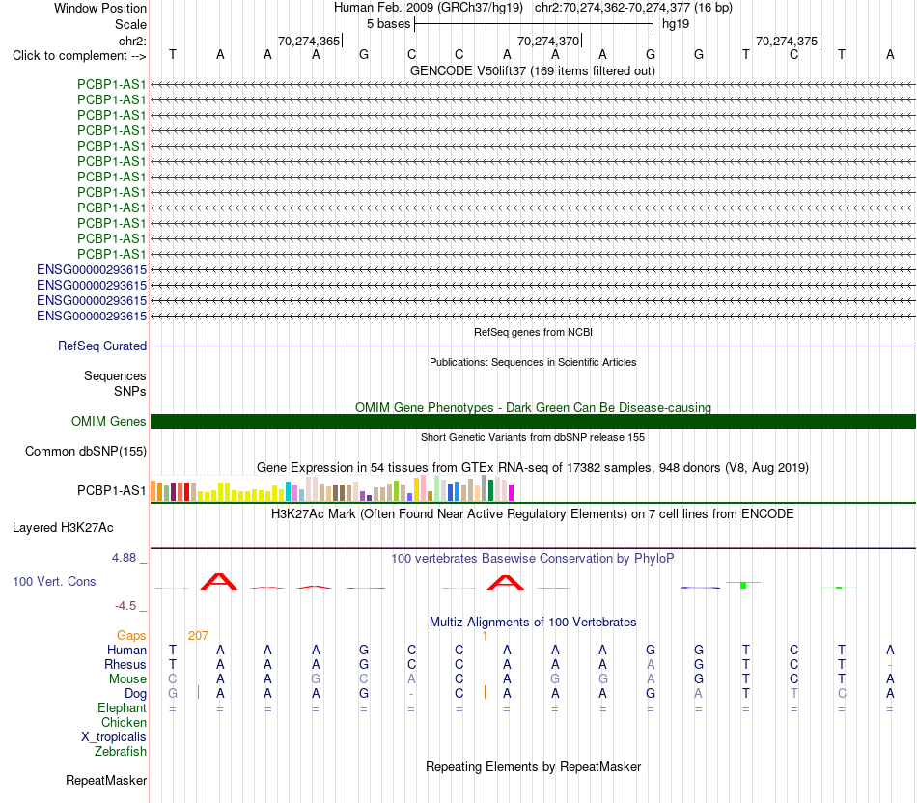Click the Human Feb. 2009 (GRCh37/hg19) assembly text

click(428, 8)
